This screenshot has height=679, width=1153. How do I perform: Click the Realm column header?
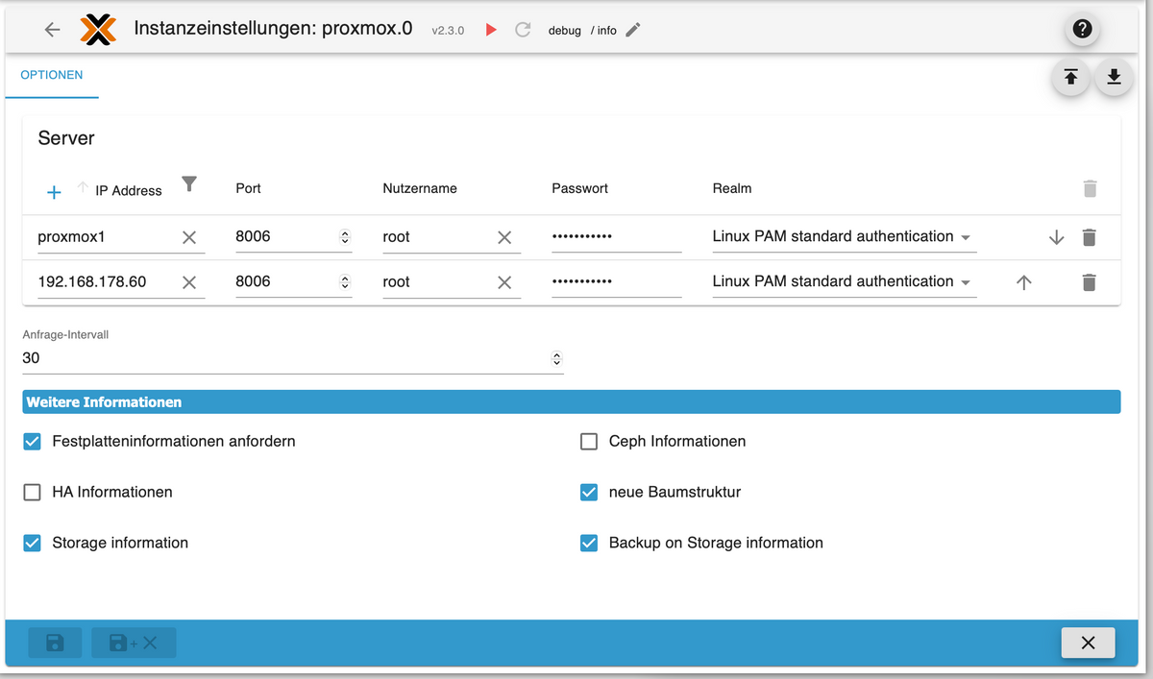[x=732, y=188]
